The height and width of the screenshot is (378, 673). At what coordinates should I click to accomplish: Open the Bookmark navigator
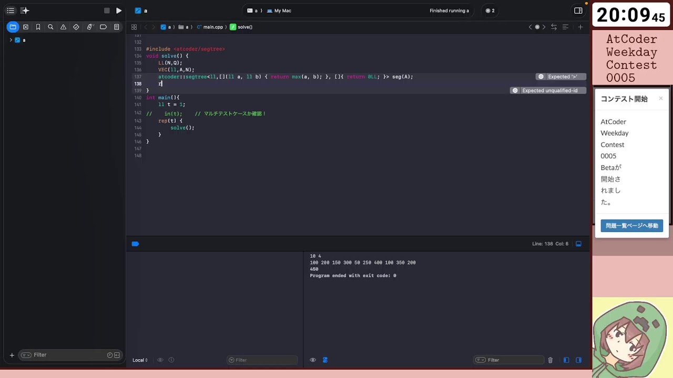(x=38, y=27)
